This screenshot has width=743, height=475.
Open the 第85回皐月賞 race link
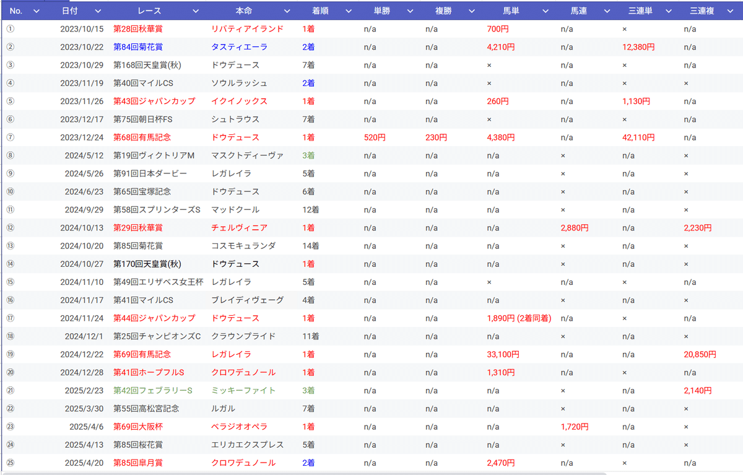click(x=139, y=463)
